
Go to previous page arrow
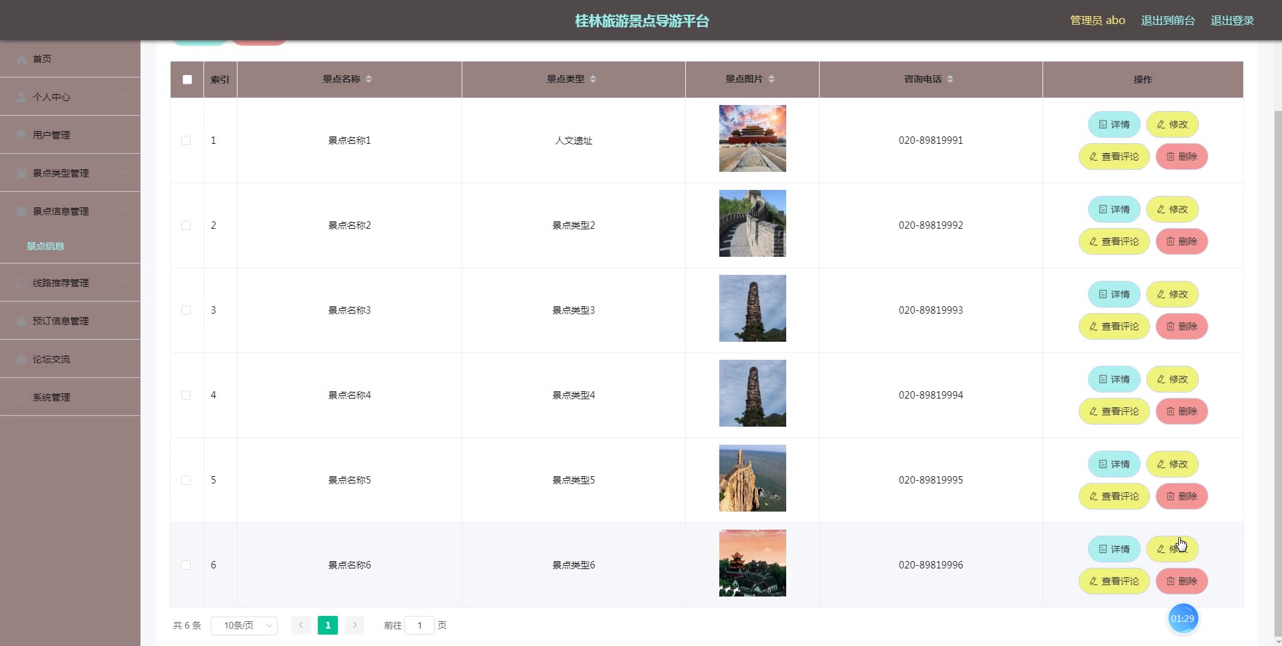(x=301, y=625)
